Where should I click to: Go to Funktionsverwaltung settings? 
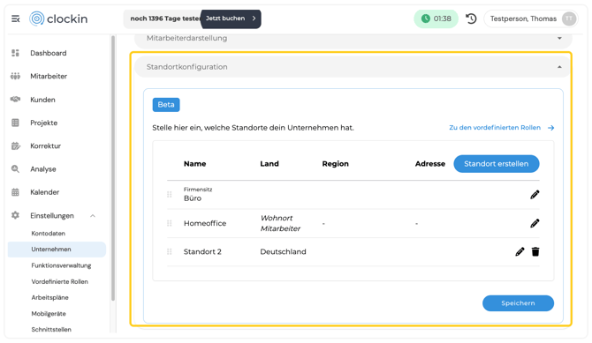(61, 265)
